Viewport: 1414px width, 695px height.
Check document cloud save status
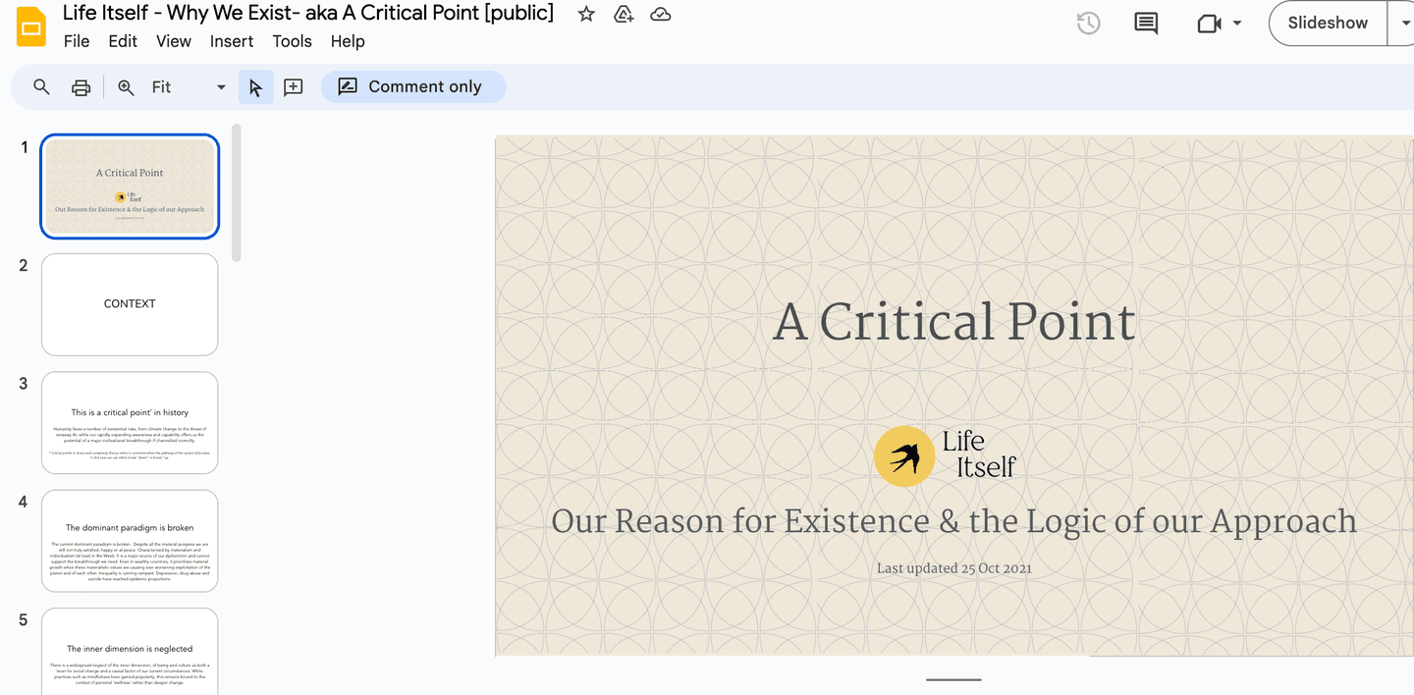click(660, 14)
